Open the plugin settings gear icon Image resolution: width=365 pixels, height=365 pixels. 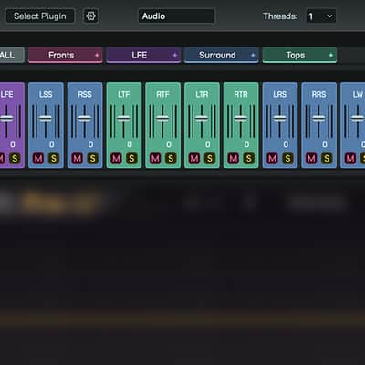tap(90, 16)
